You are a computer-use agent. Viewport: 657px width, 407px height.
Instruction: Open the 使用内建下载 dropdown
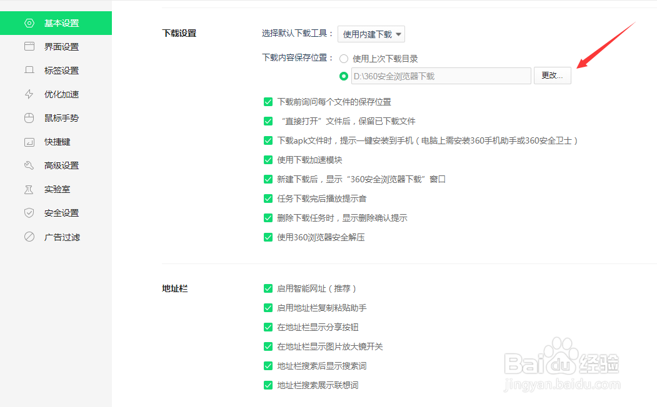point(371,34)
